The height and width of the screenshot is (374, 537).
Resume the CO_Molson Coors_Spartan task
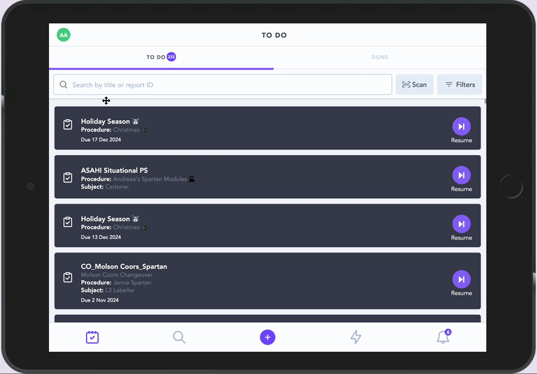point(461,280)
